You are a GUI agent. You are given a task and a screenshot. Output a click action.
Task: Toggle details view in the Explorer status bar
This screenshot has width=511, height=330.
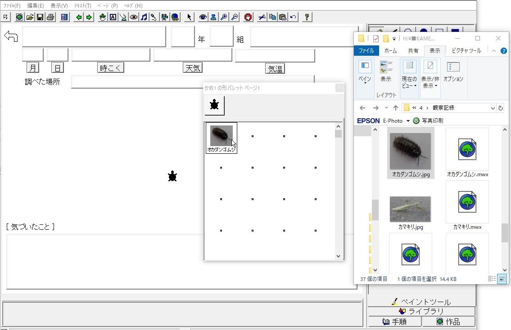click(493, 279)
